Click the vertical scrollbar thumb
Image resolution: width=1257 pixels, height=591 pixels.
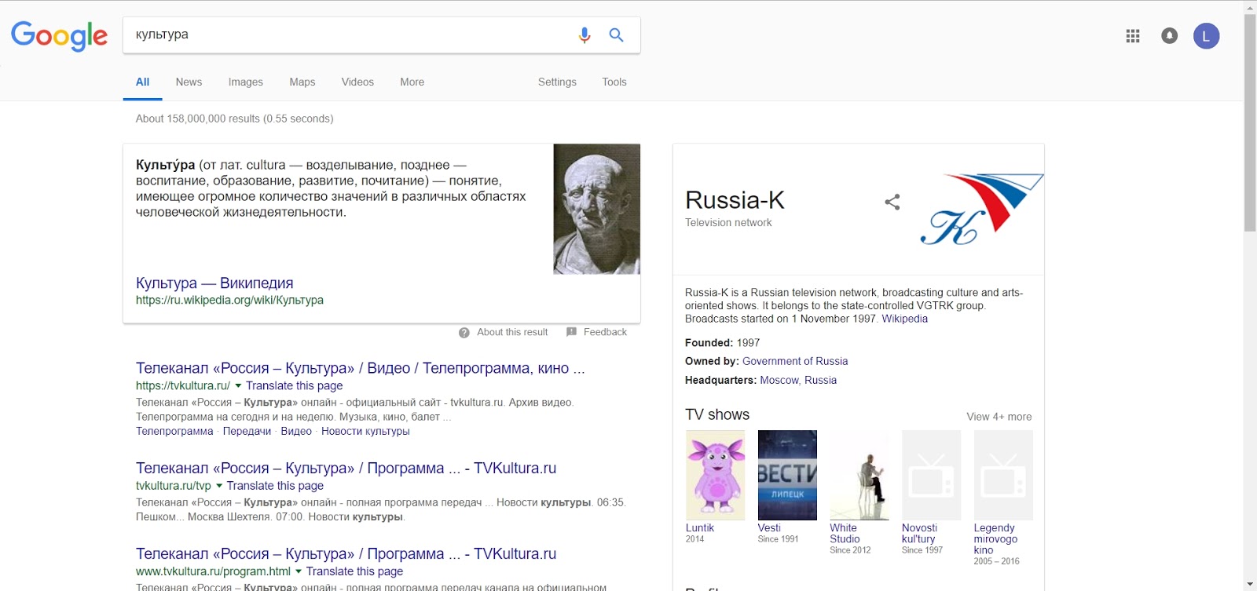coord(1250,122)
